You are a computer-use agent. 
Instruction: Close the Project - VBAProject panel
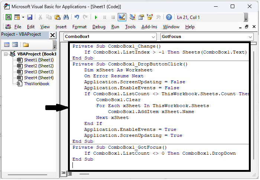(53, 35)
